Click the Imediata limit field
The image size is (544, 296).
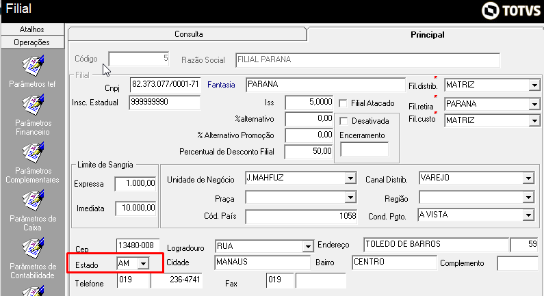(x=135, y=208)
